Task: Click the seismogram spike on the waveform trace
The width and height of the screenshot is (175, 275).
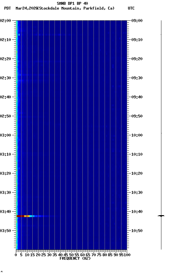Action: point(161,216)
